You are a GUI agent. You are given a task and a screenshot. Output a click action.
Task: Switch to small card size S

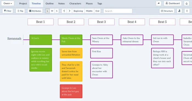57,11
